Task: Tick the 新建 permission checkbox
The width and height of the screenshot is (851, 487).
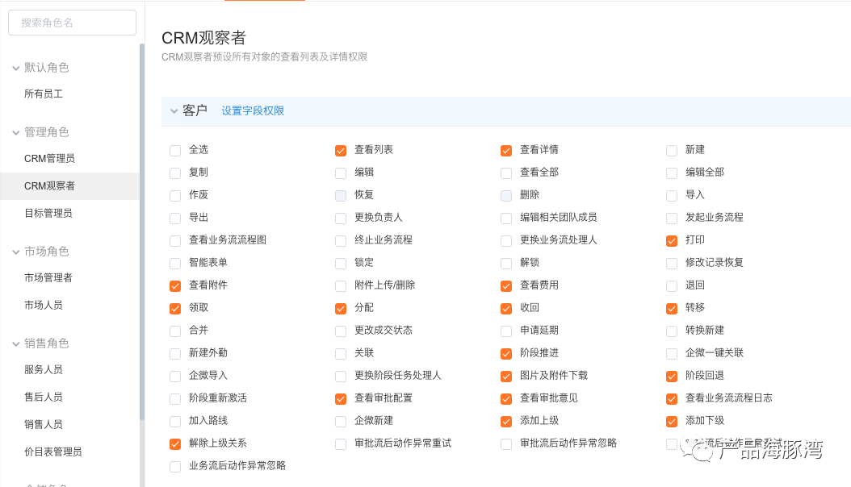Action: [x=672, y=151]
